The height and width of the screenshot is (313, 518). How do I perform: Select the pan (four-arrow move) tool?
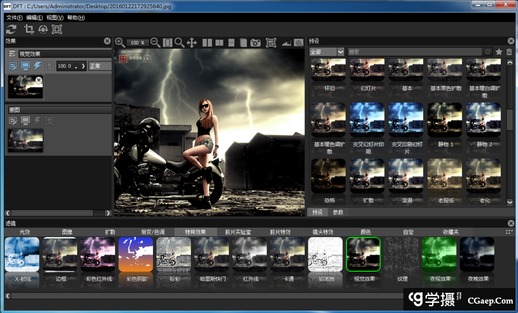tap(192, 43)
